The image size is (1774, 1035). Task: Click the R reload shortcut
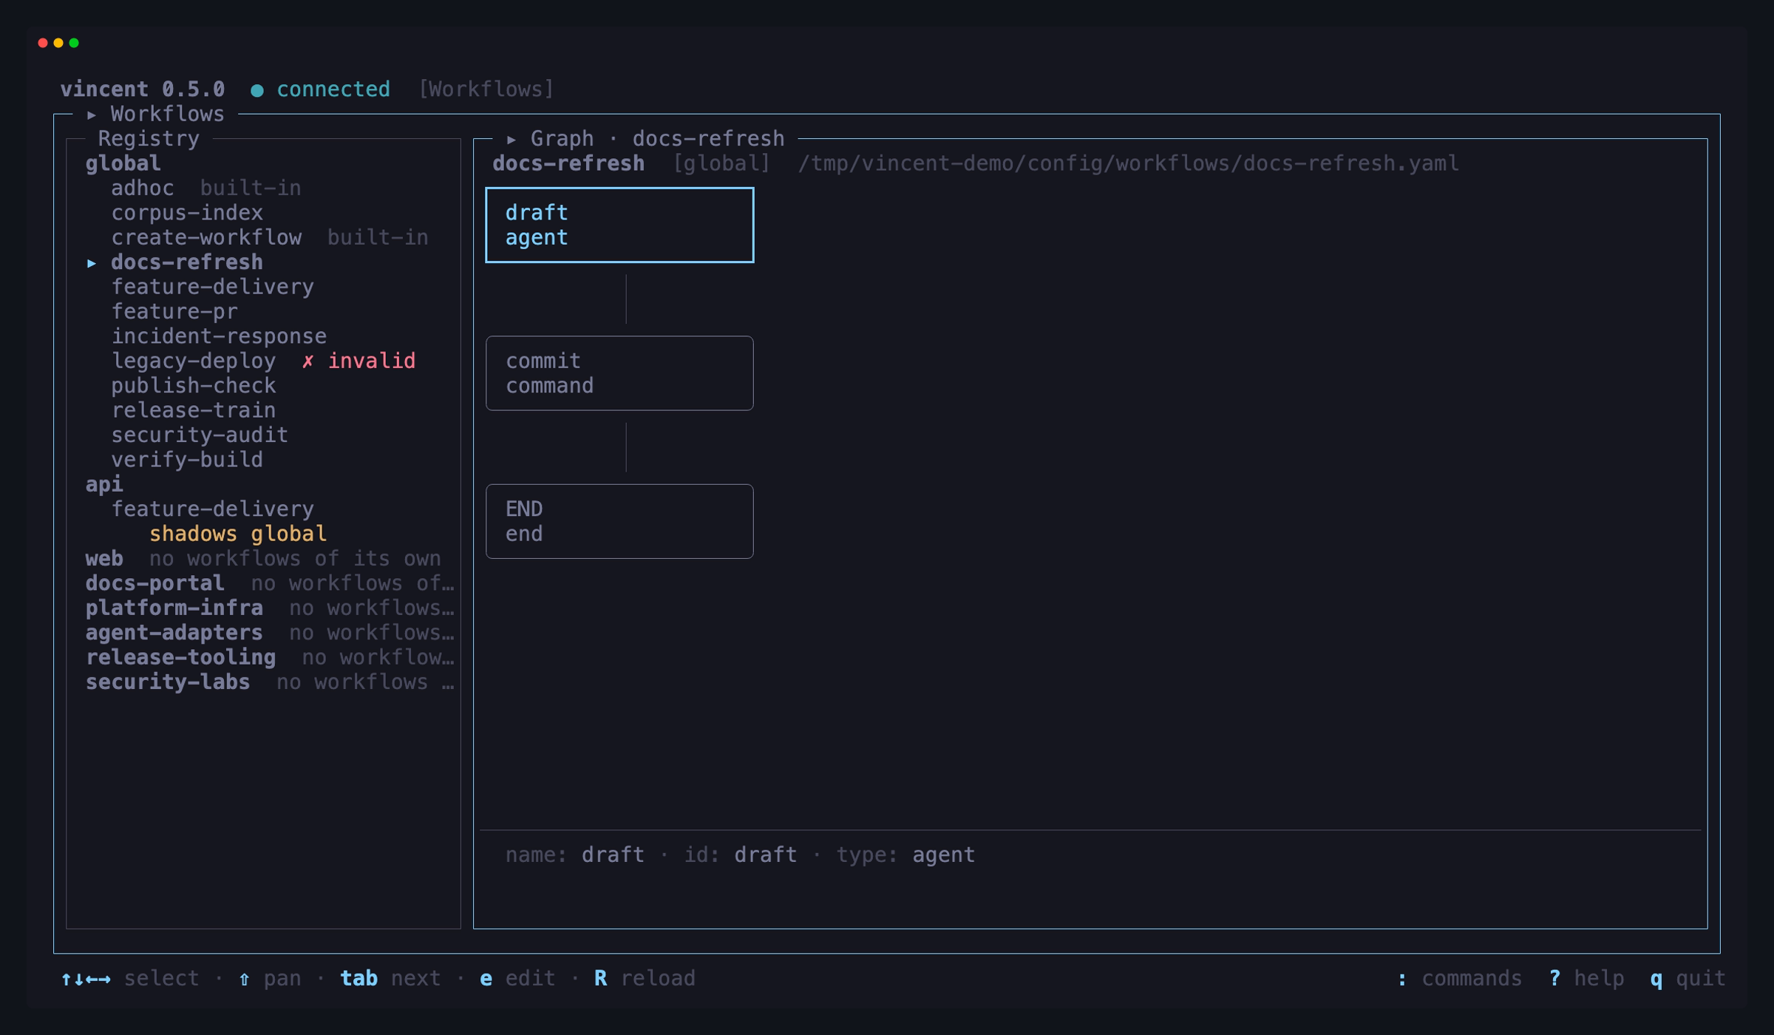point(645,978)
